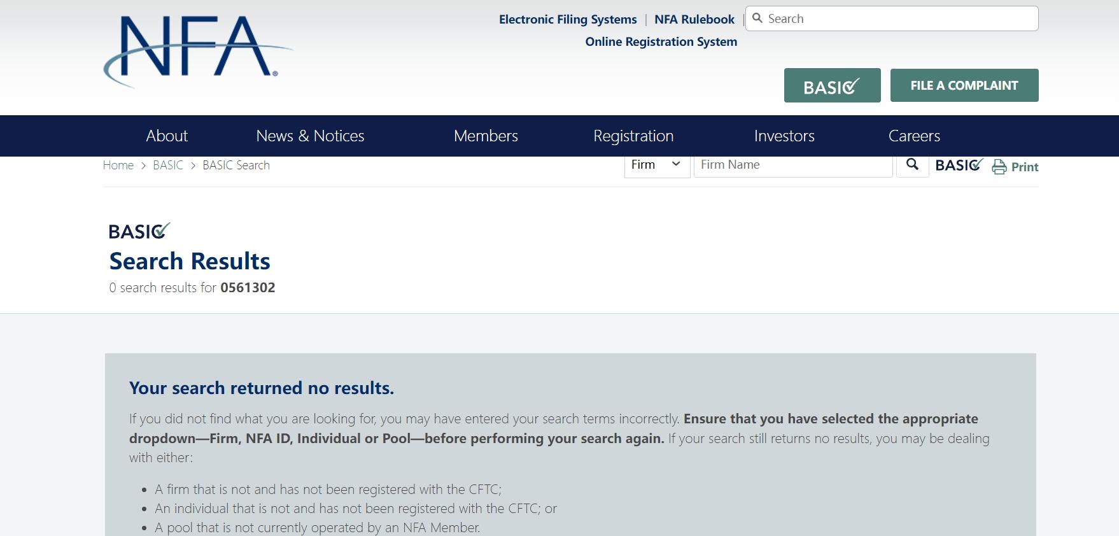Screen dimensions: 1119x536
Task: Go to the Home breadcrumb
Action: (118, 165)
